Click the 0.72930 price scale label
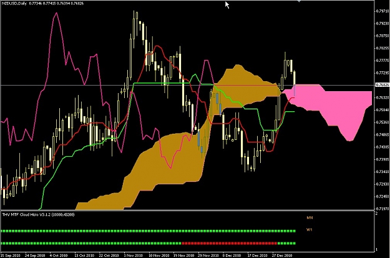390x258 pixels. 383,184
